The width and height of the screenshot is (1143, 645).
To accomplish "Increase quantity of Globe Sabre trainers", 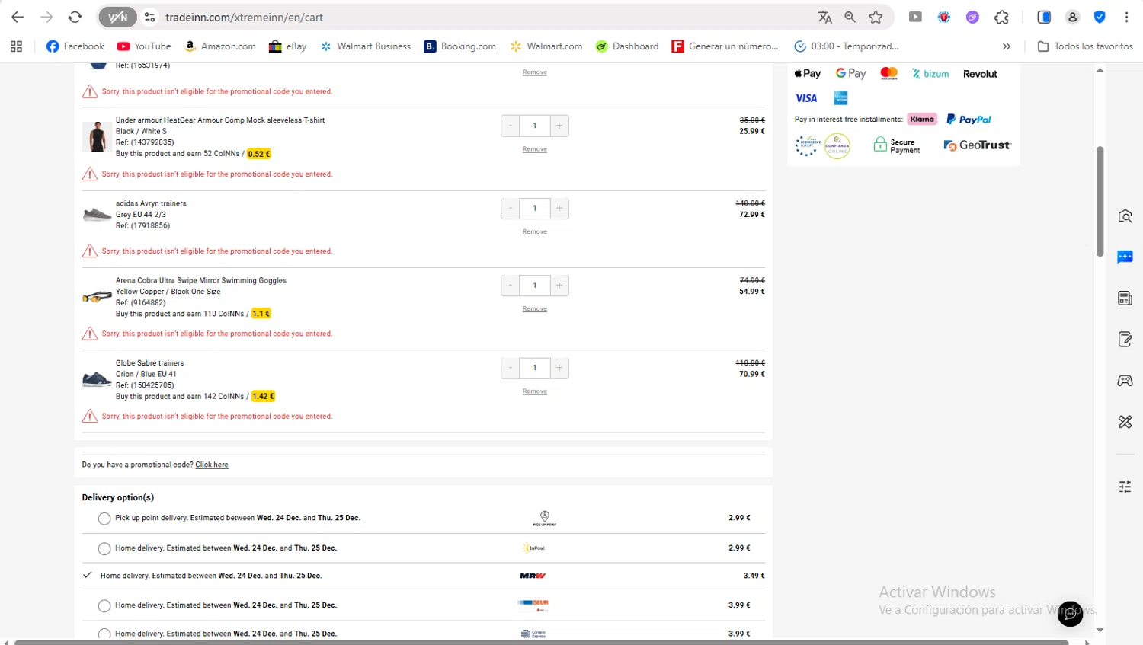I will pos(559,369).
